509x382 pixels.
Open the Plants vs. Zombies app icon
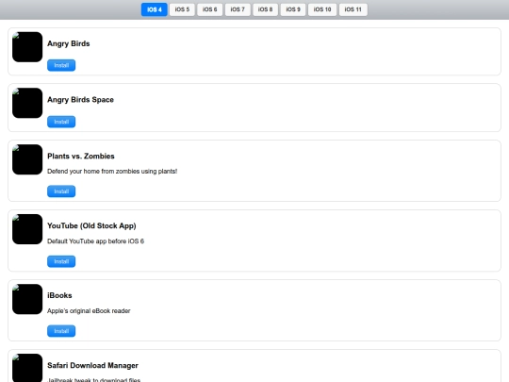[x=27, y=159]
